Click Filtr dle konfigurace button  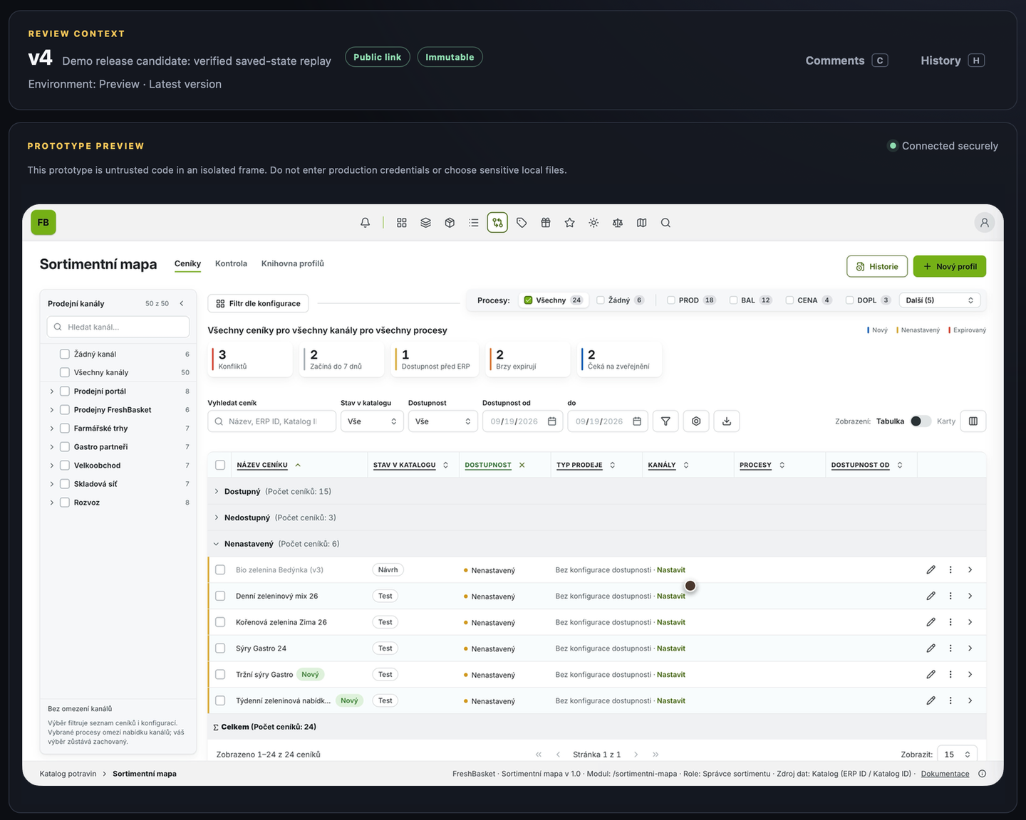(x=258, y=303)
